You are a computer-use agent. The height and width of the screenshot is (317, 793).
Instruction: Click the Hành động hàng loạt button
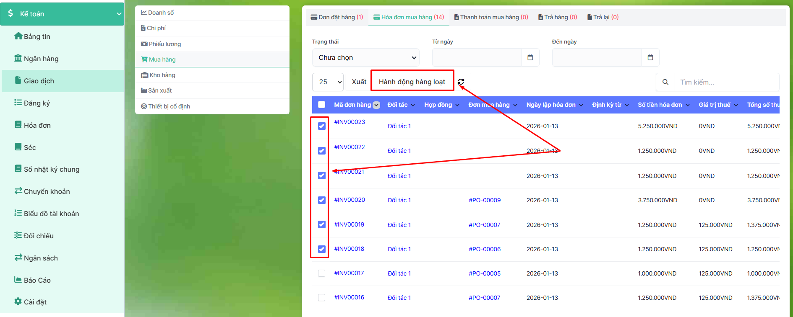412,82
